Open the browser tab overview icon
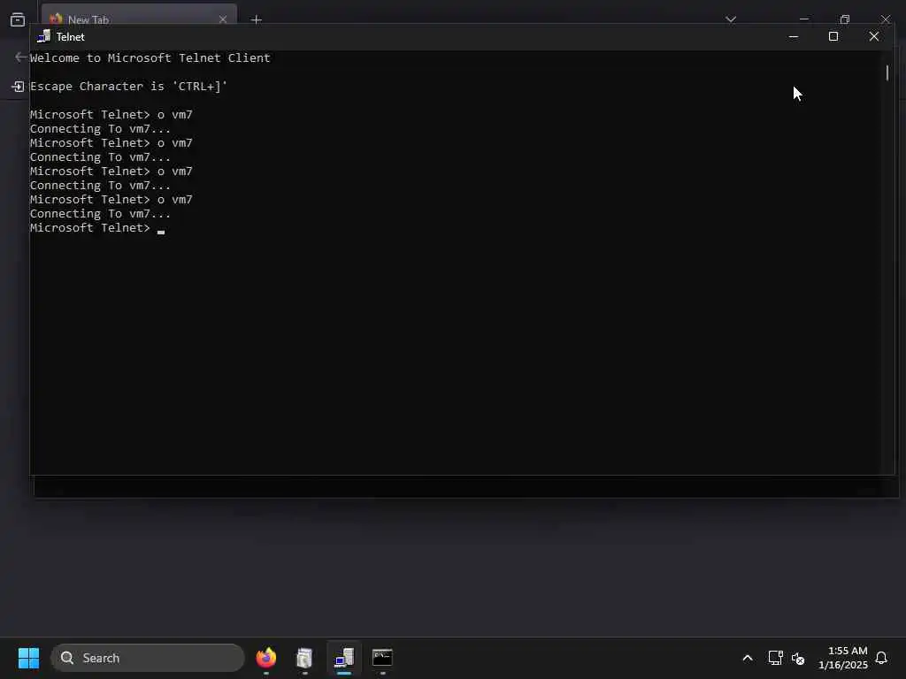 click(18, 19)
